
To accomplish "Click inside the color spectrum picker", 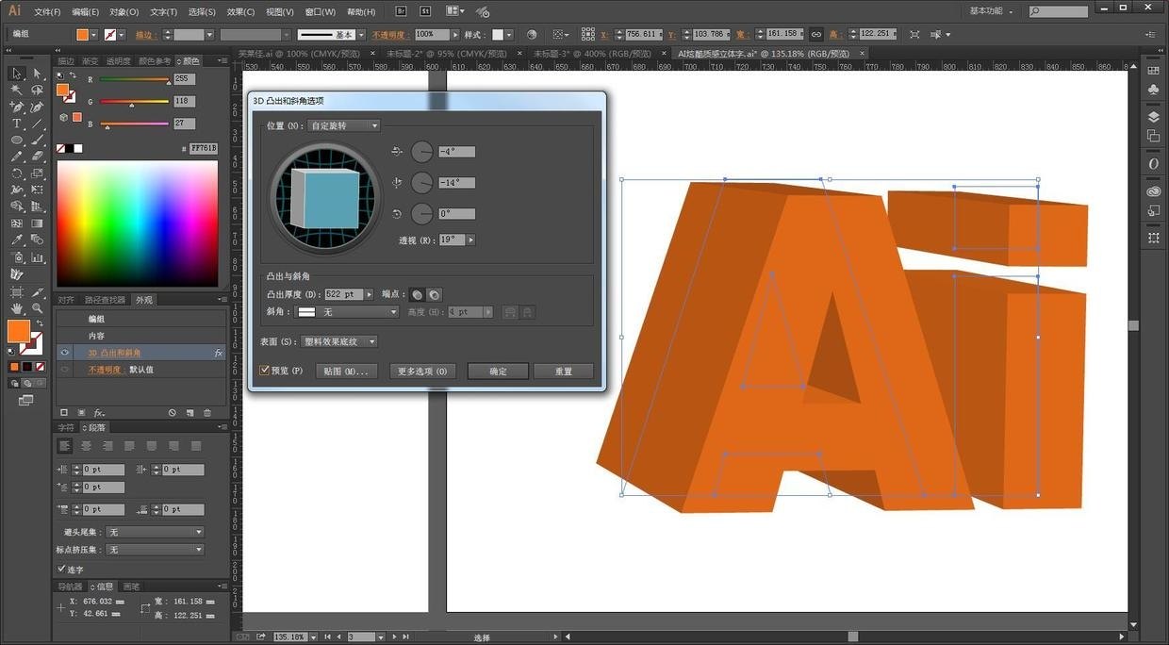I will [137, 223].
